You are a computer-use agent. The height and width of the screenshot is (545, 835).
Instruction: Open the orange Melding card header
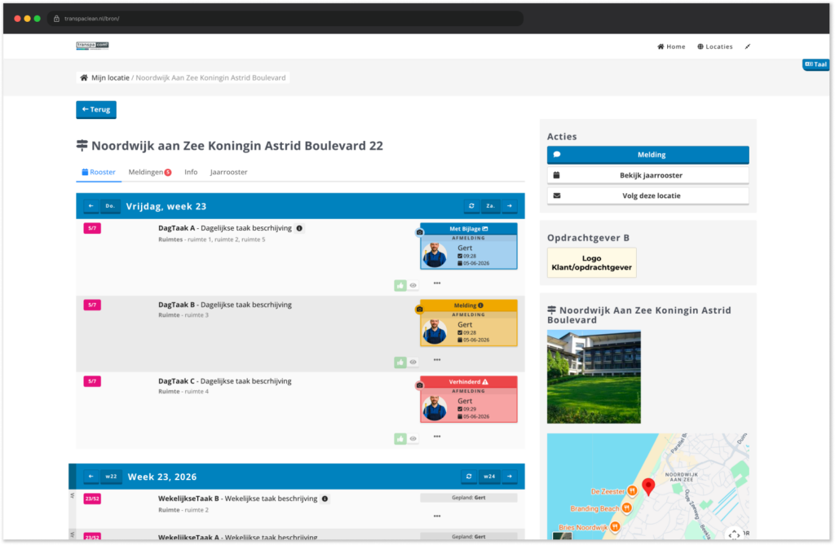click(469, 305)
